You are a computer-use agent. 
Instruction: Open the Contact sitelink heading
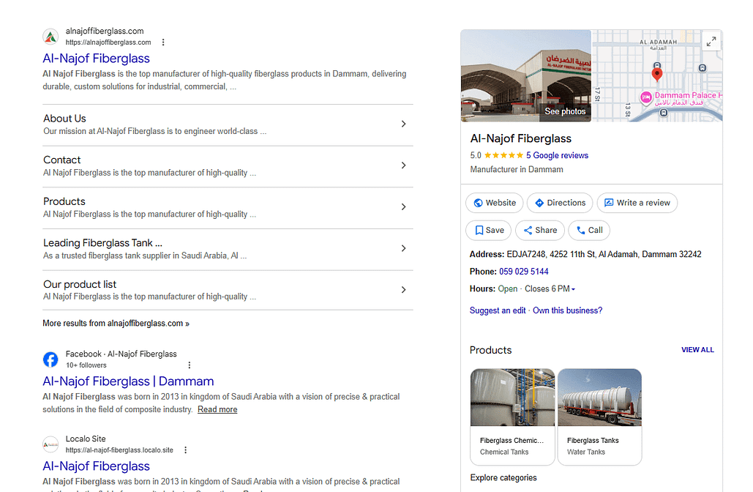click(x=62, y=160)
